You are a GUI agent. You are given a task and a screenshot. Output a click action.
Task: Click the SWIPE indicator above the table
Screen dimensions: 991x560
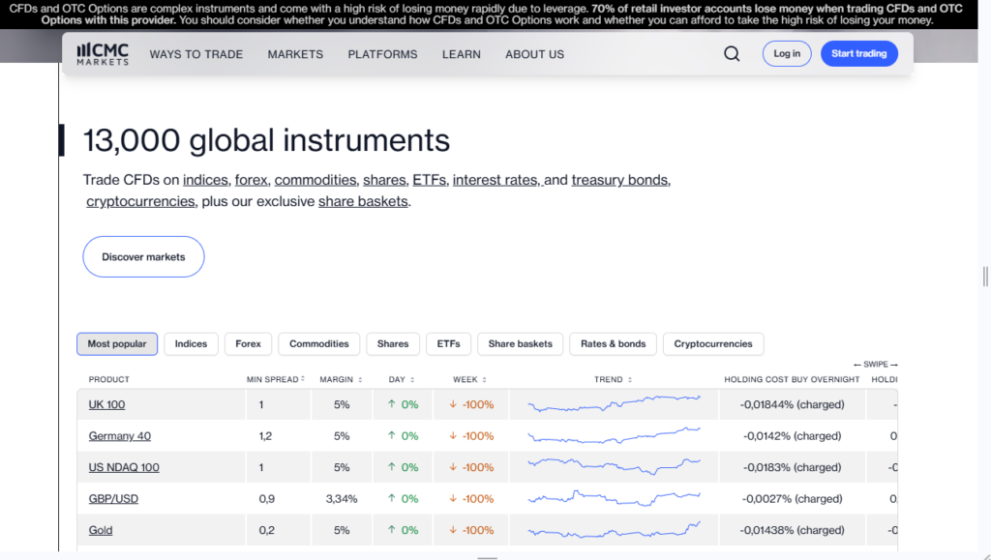(875, 365)
